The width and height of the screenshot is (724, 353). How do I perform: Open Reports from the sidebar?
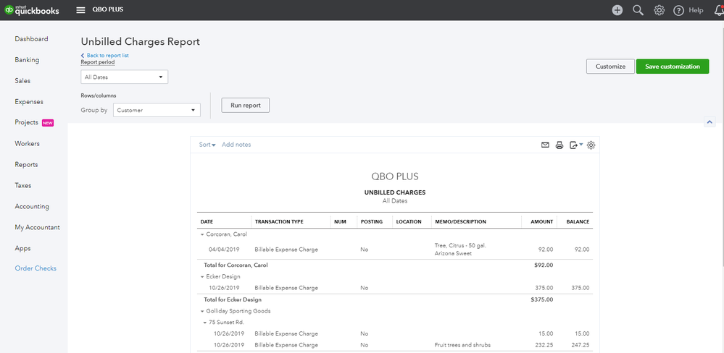pyautogui.click(x=26, y=165)
